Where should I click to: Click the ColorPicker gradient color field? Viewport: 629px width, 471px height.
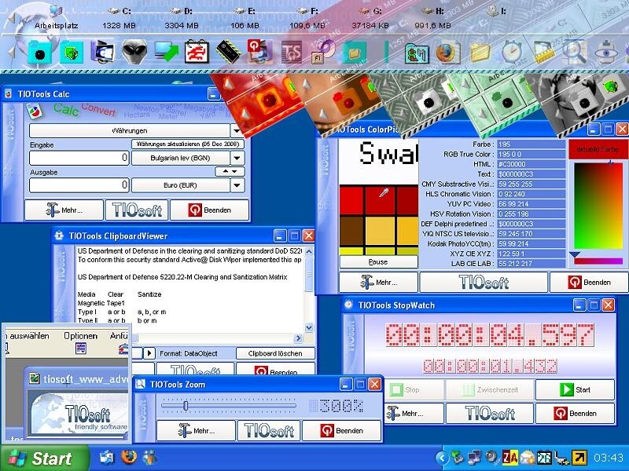(x=598, y=206)
